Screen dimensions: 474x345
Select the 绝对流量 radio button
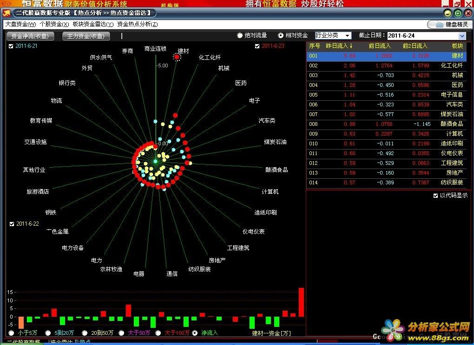coord(240,36)
